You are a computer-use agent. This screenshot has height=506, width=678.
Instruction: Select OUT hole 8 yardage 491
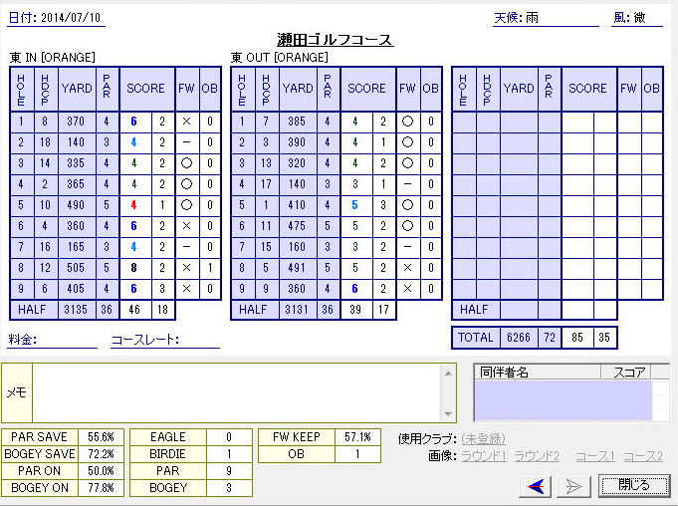[298, 268]
